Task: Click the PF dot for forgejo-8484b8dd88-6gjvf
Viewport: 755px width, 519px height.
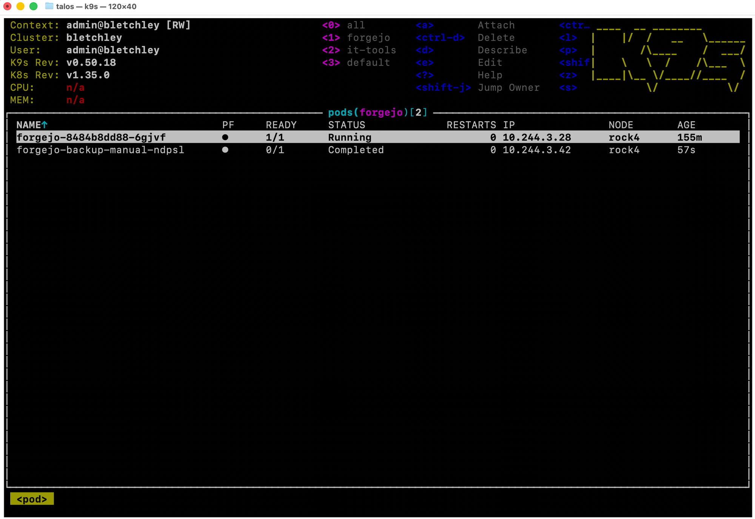Action: coord(225,137)
